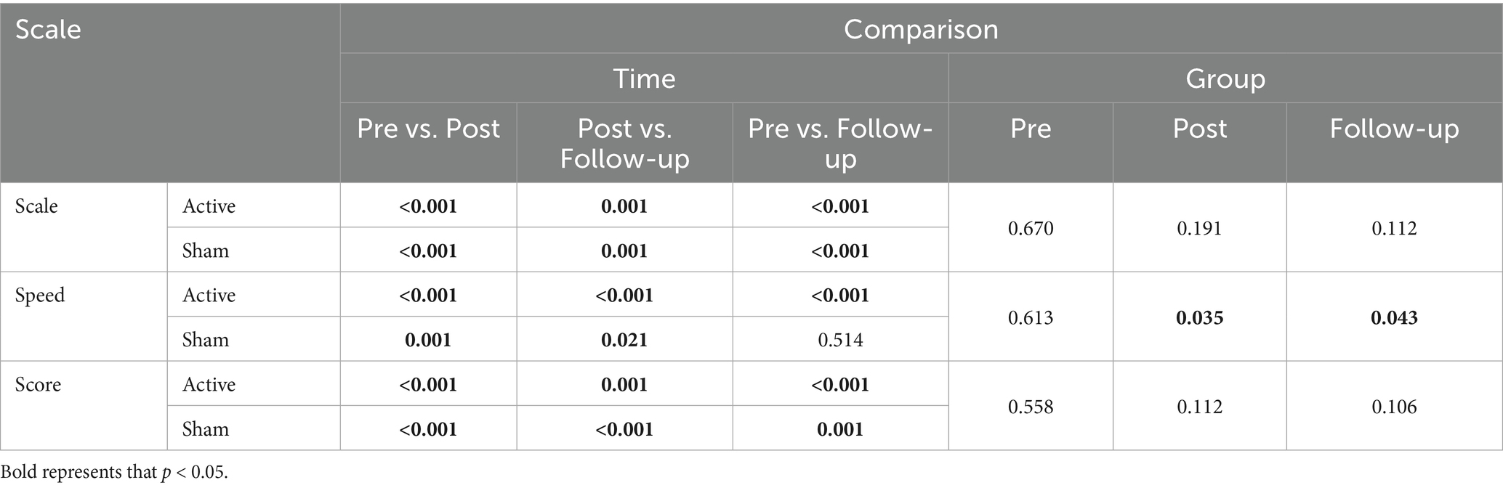Click the 'Pre vs. Follow-up' column header

[840, 143]
